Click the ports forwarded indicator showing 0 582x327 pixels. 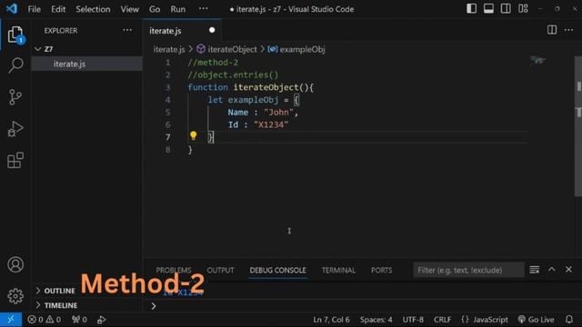[x=79, y=320]
